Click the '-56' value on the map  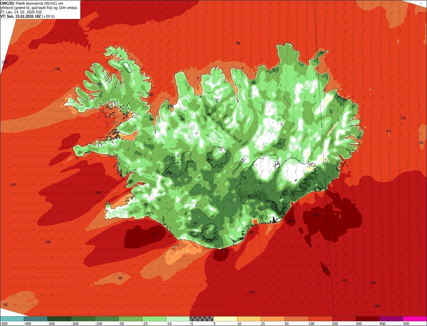click(182, 119)
